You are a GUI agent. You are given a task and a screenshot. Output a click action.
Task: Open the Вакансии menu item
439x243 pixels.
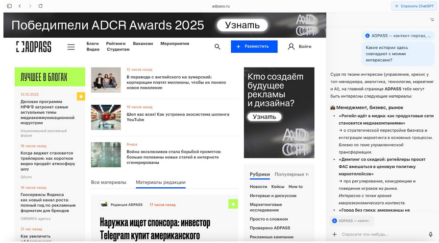[x=143, y=44]
